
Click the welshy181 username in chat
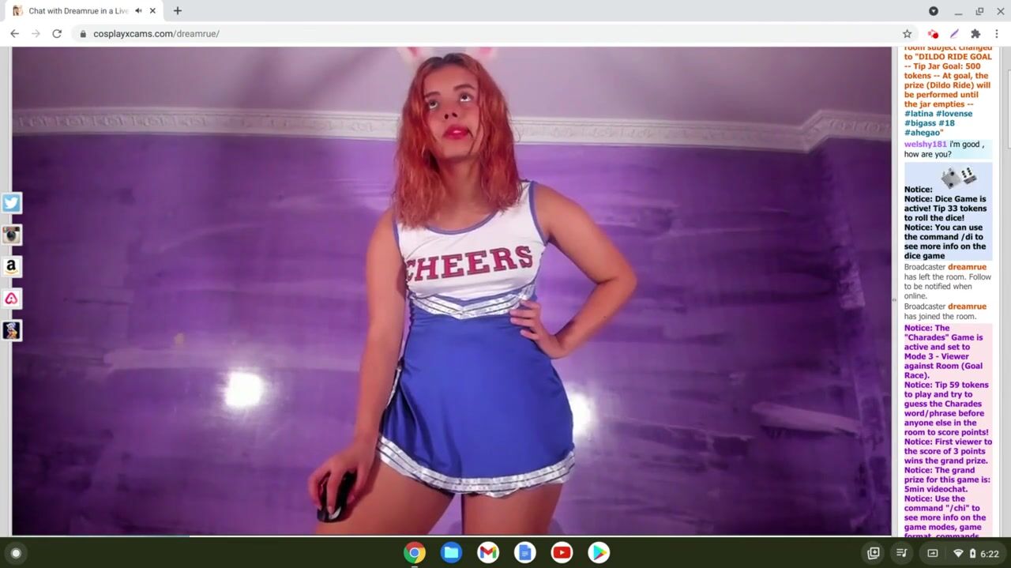(925, 145)
